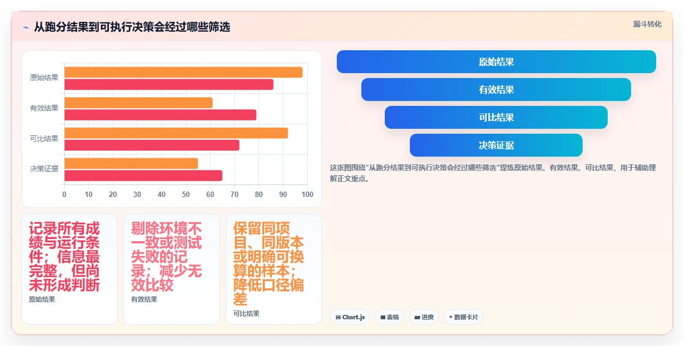The width and height of the screenshot is (684, 346).
Task: Click the orange bar for 可比结果
Action: point(176,133)
